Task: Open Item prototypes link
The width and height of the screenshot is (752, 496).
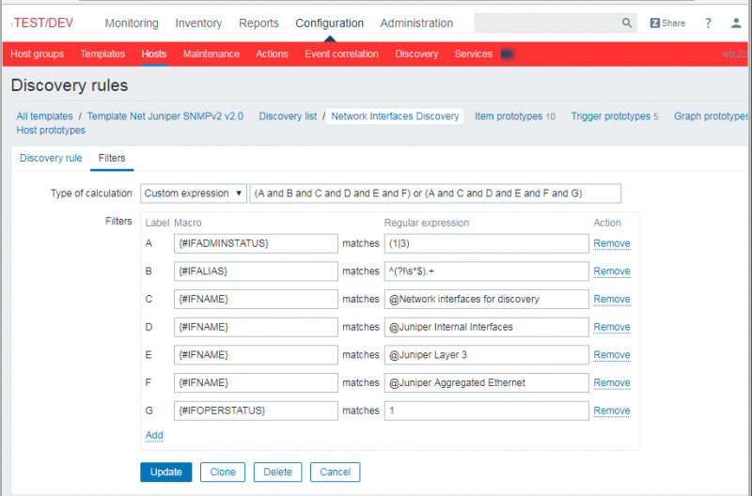Action: tap(509, 116)
